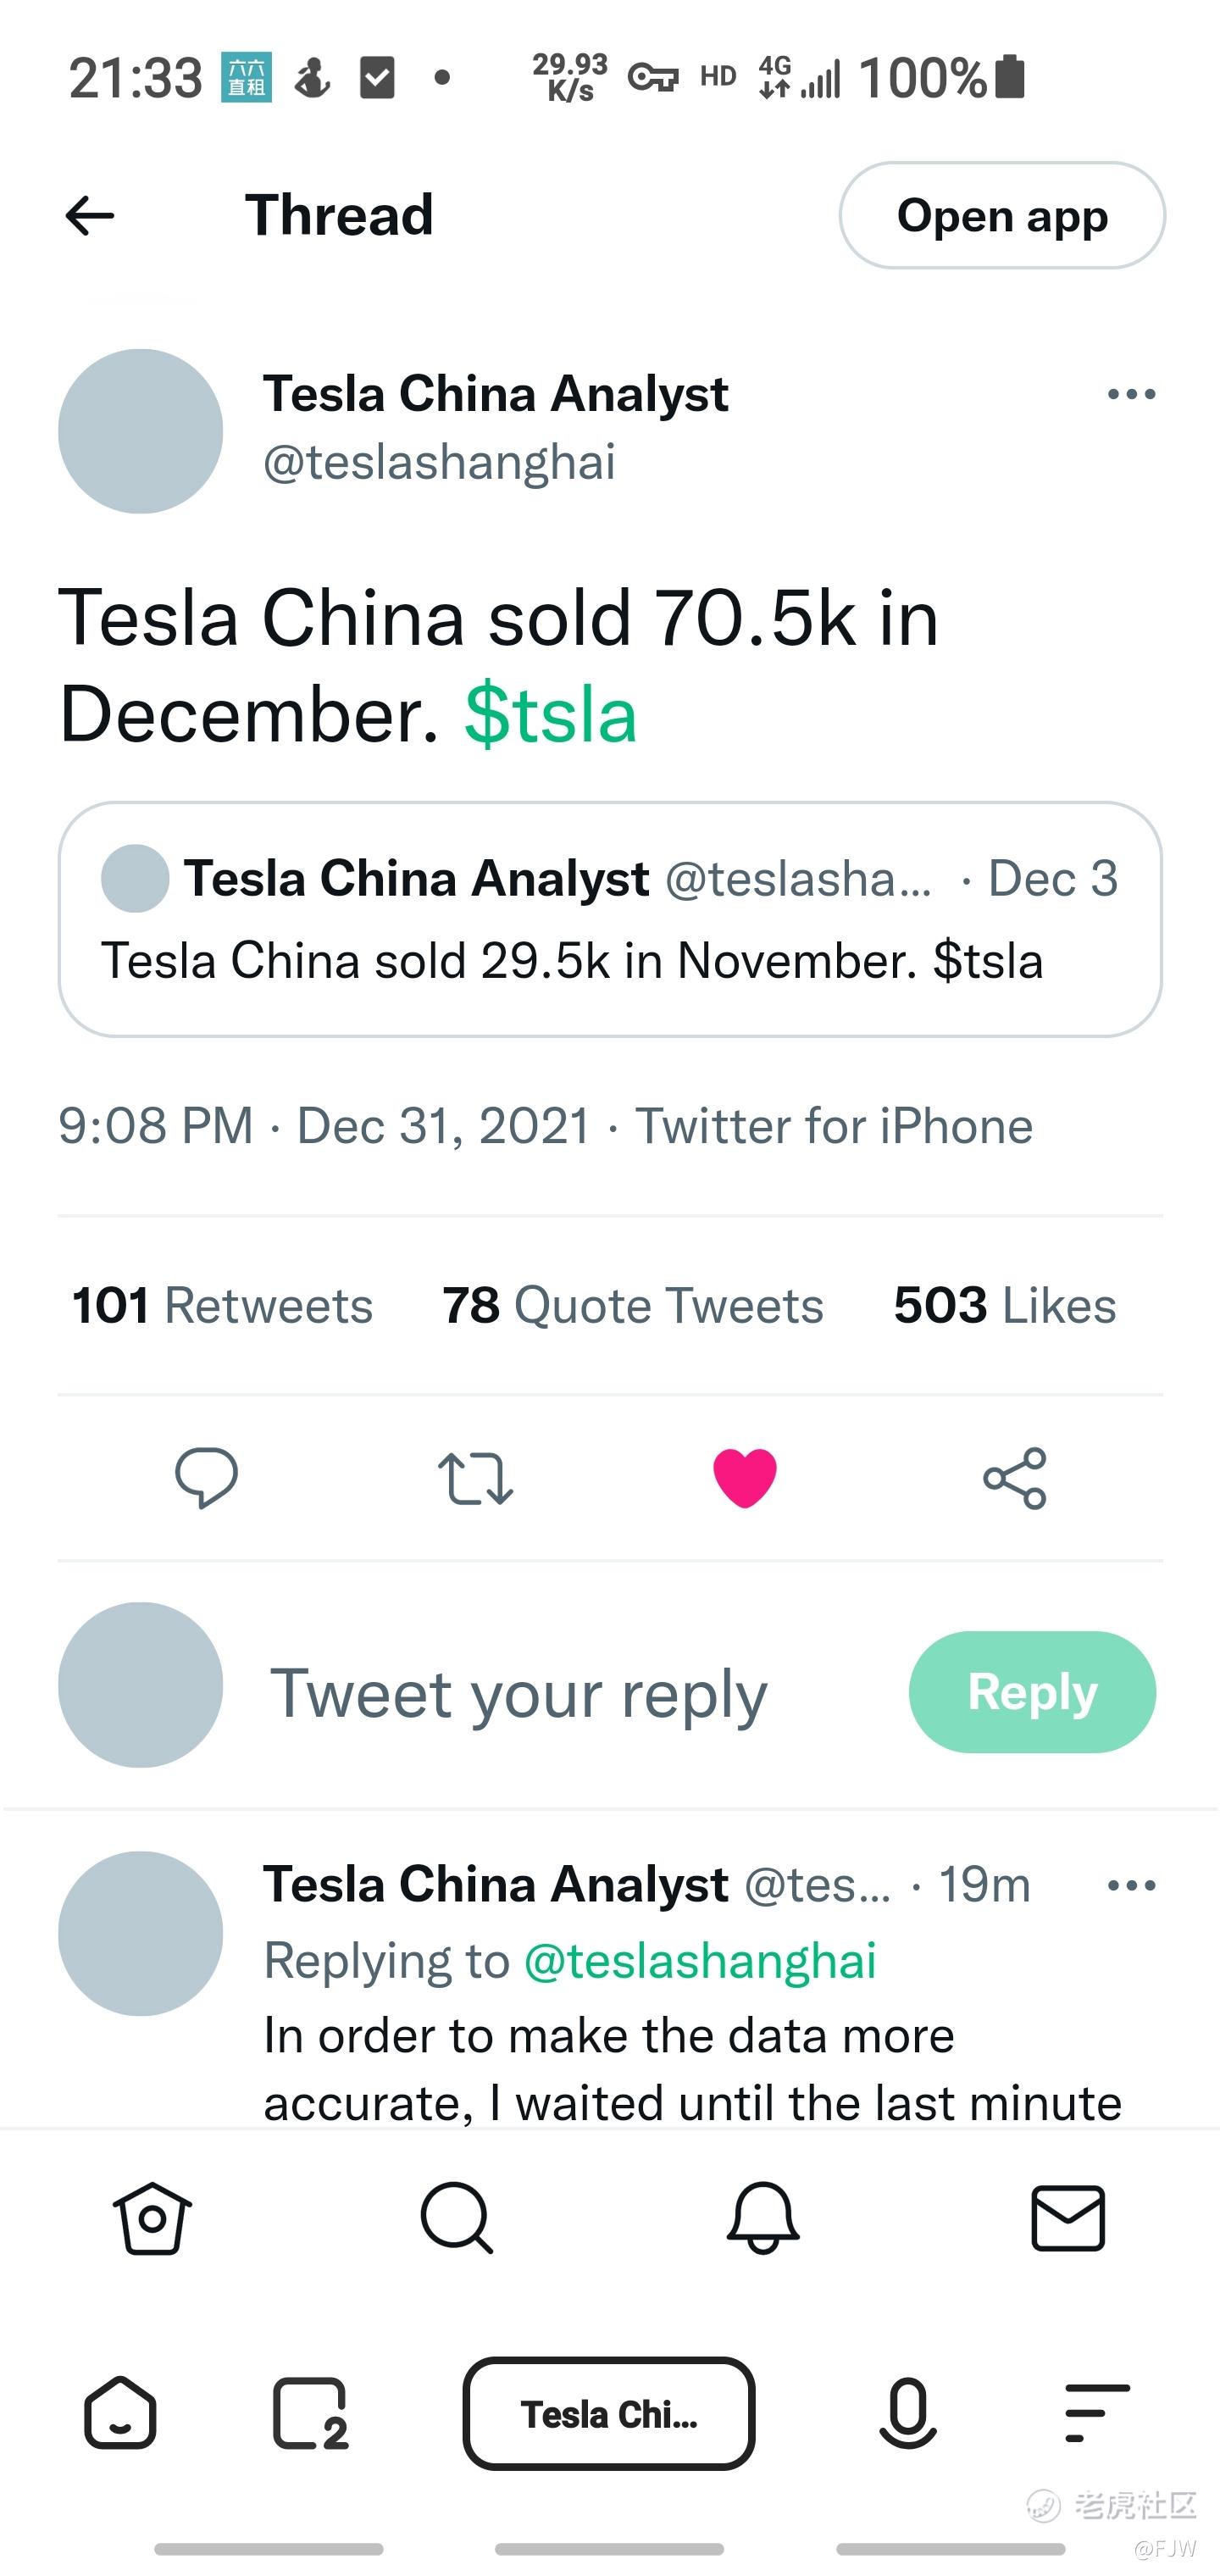1220x2576 pixels.
Task: Show the browser's open tabs switcher
Action: (310, 2413)
